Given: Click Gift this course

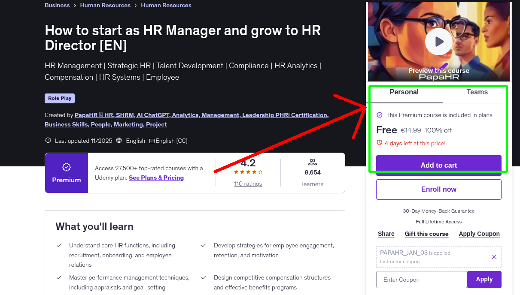Looking at the screenshot, I should coord(426,234).
